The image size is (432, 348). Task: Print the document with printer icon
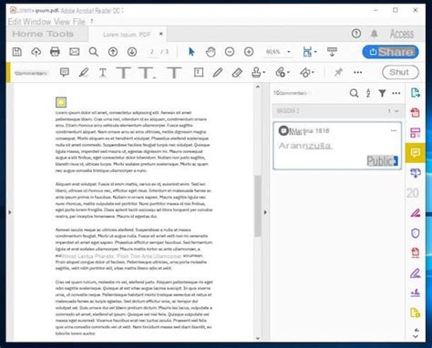point(55,52)
